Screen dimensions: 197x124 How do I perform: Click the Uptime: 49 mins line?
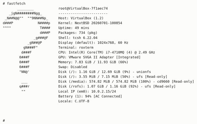(x=74, y=28)
